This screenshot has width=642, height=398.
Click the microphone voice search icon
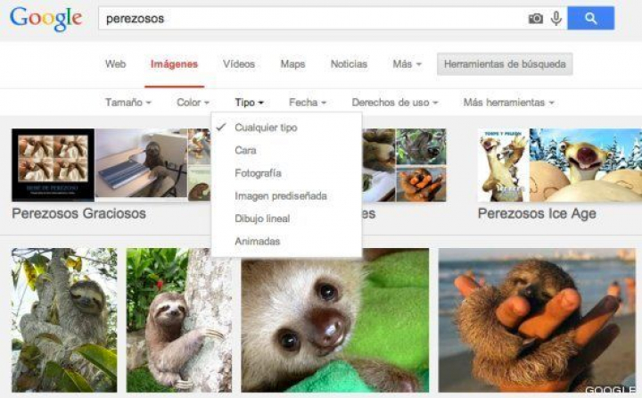coord(556,18)
